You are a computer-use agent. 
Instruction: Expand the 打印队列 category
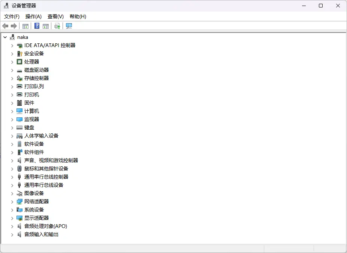(x=12, y=87)
